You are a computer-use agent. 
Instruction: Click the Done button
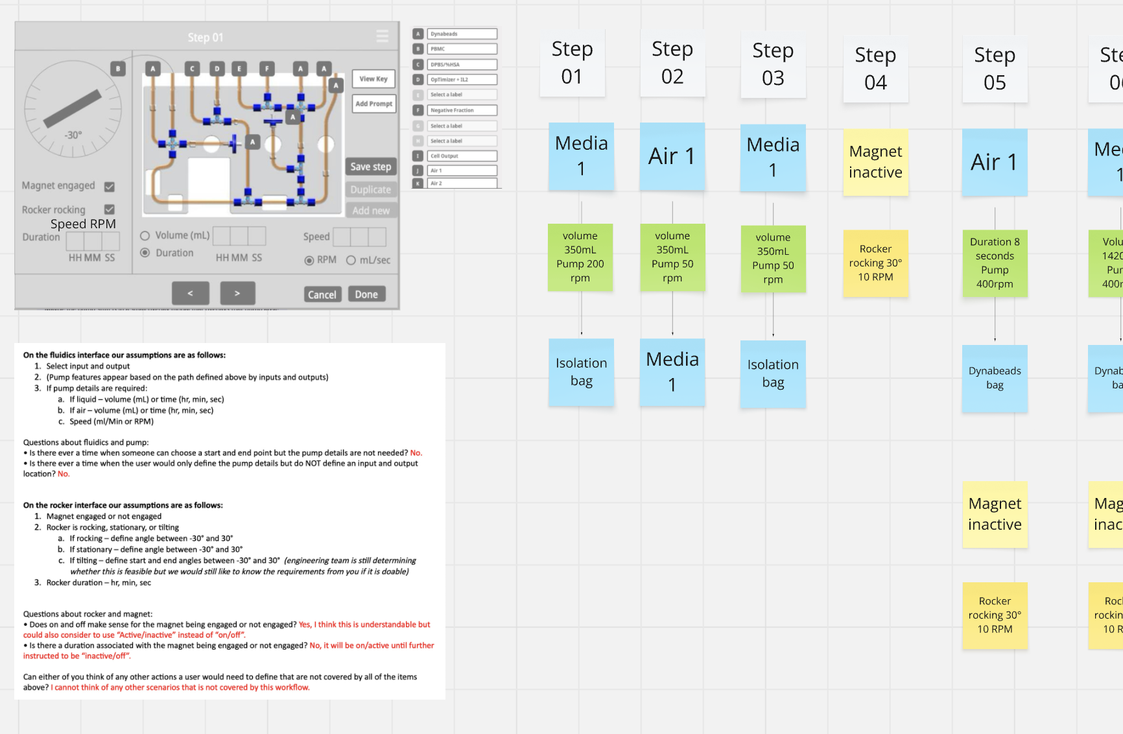tap(366, 294)
